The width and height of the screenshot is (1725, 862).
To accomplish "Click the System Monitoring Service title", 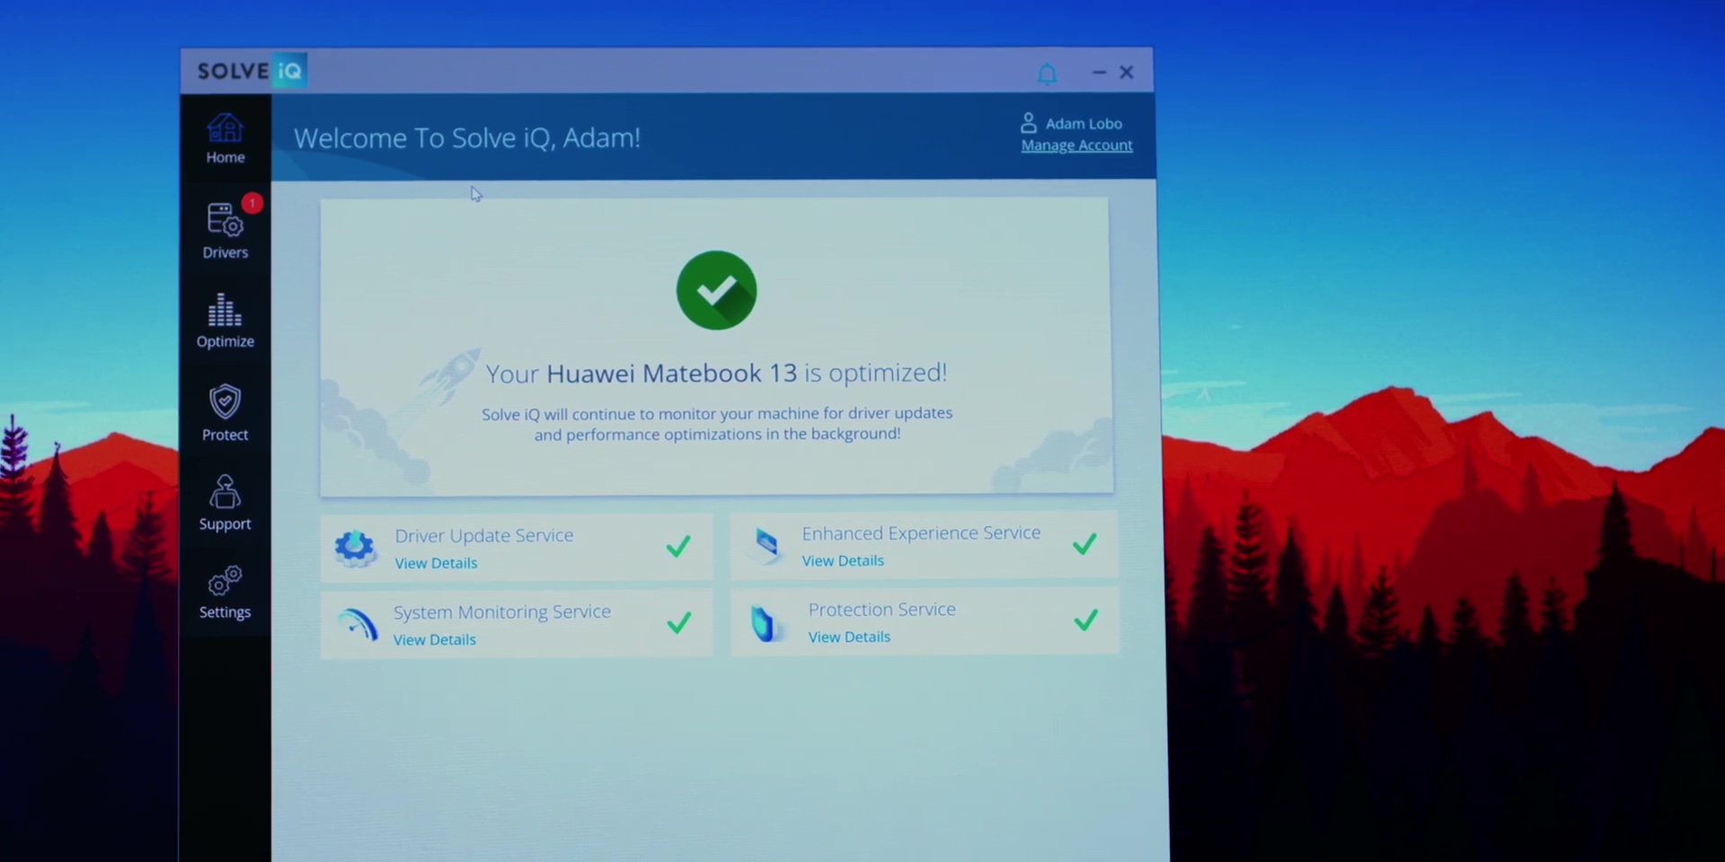I will tap(501, 611).
